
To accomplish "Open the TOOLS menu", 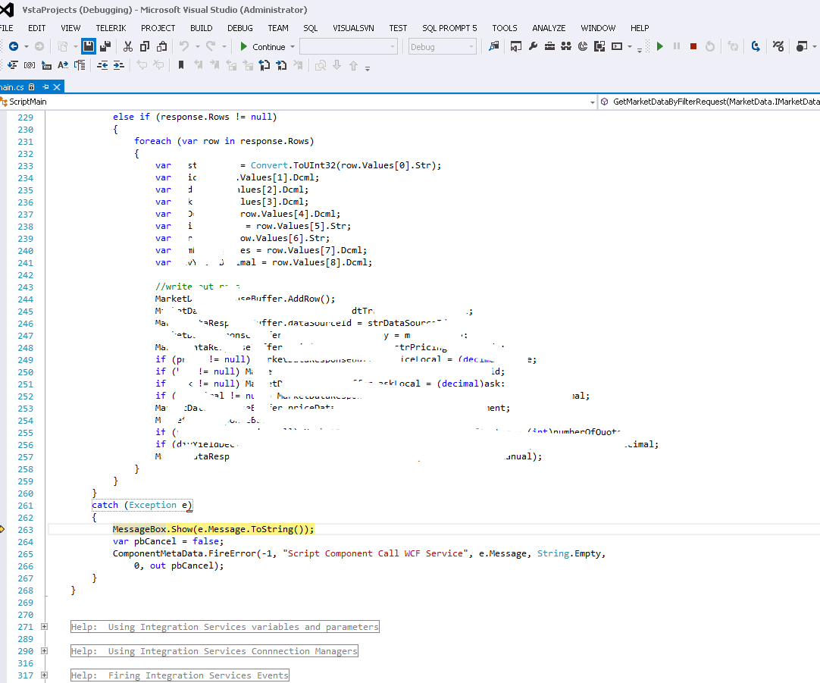I will pos(505,28).
